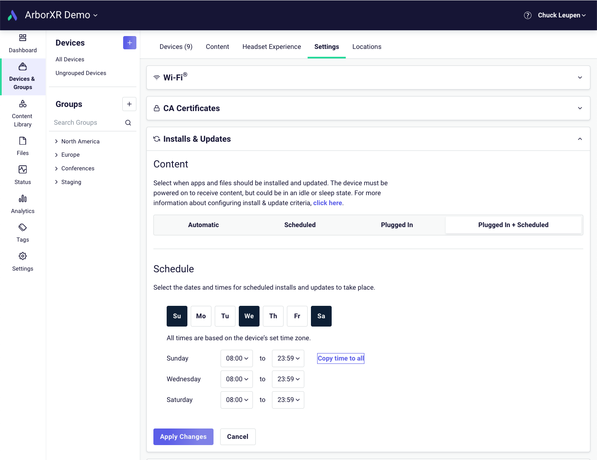
Task: Expand the North America group
Action: point(56,141)
